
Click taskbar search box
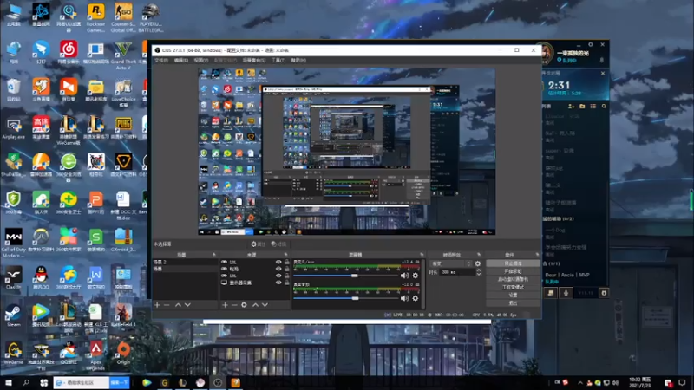(82, 382)
